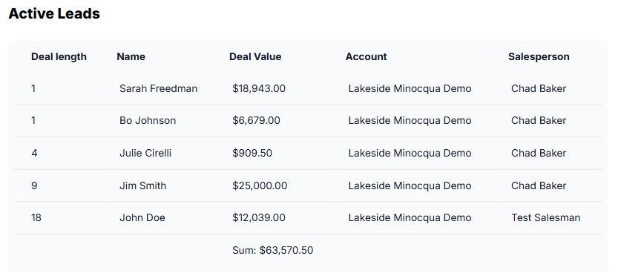Click Lakeside Minocqua Demo in John Doe's row
This screenshot has width=621, height=276.
tap(410, 217)
